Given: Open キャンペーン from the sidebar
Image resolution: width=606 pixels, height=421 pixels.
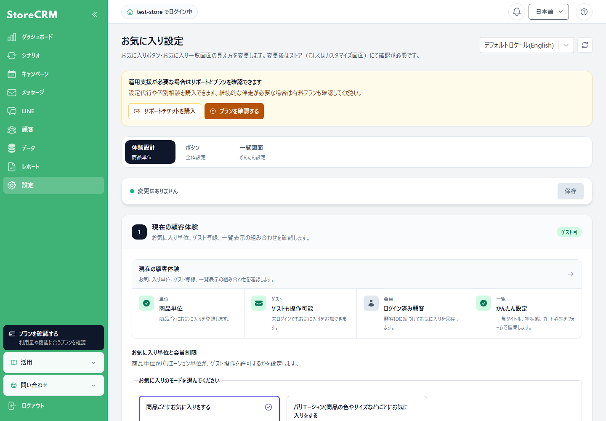Looking at the screenshot, I should point(53,74).
